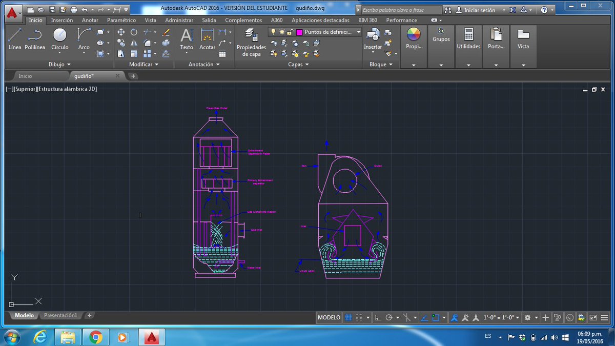The height and width of the screenshot is (346, 615).
Task: Expand the Dibujo panel
Action: point(59,65)
